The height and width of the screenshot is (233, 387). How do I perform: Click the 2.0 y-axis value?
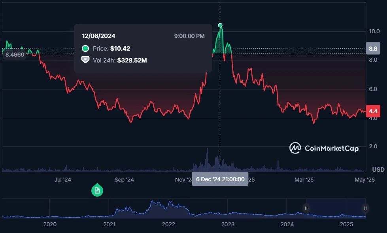click(x=373, y=146)
